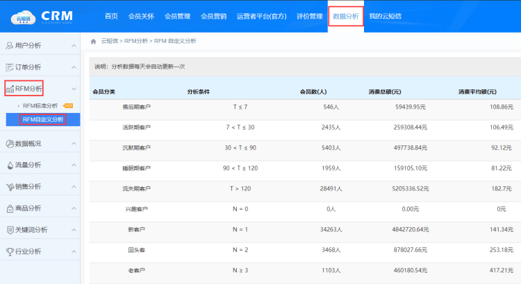Click the home icon in breadcrumb

pos(93,42)
